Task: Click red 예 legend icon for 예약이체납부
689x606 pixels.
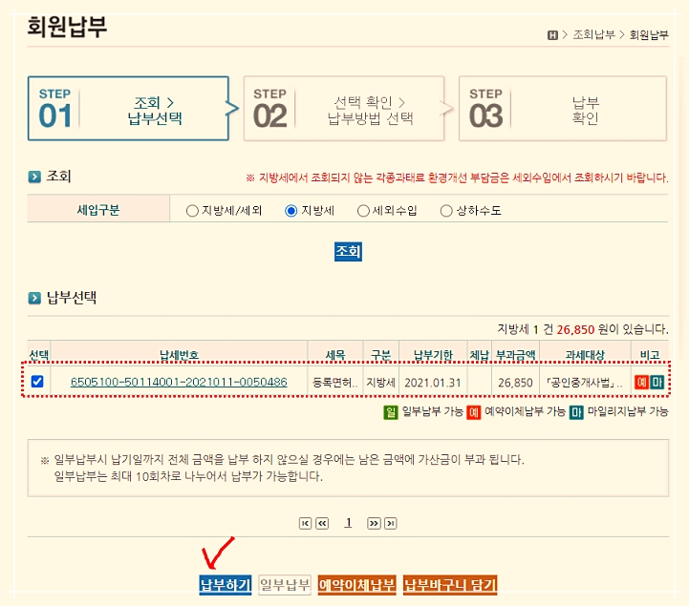Action: click(x=473, y=412)
